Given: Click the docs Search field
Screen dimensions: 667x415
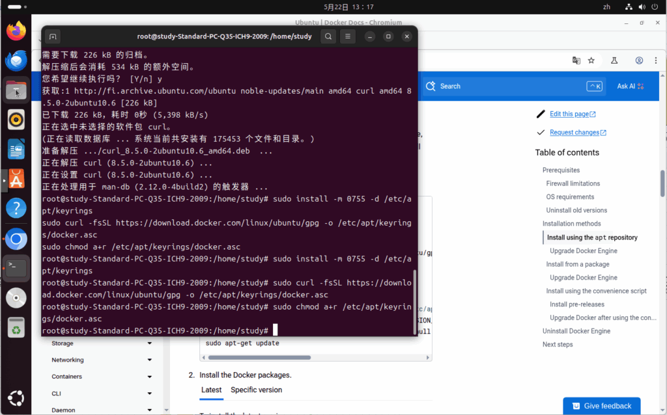Looking at the screenshot, I should click(513, 87).
